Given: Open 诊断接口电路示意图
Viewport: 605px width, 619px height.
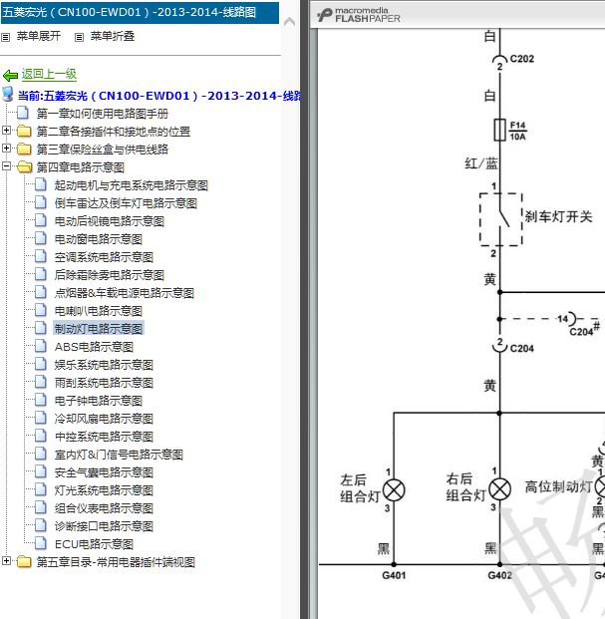Looking at the screenshot, I should (104, 526).
